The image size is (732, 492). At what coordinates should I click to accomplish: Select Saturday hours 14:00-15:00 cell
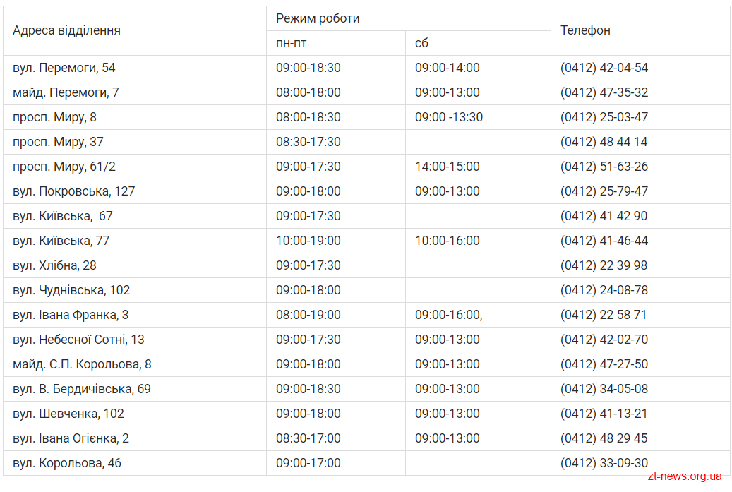click(478, 167)
